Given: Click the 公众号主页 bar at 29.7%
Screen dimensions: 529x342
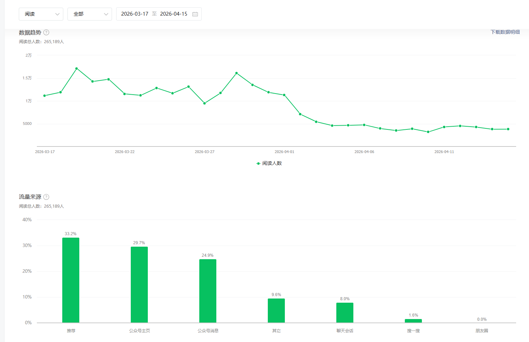Looking at the screenshot, I should 139,285.
